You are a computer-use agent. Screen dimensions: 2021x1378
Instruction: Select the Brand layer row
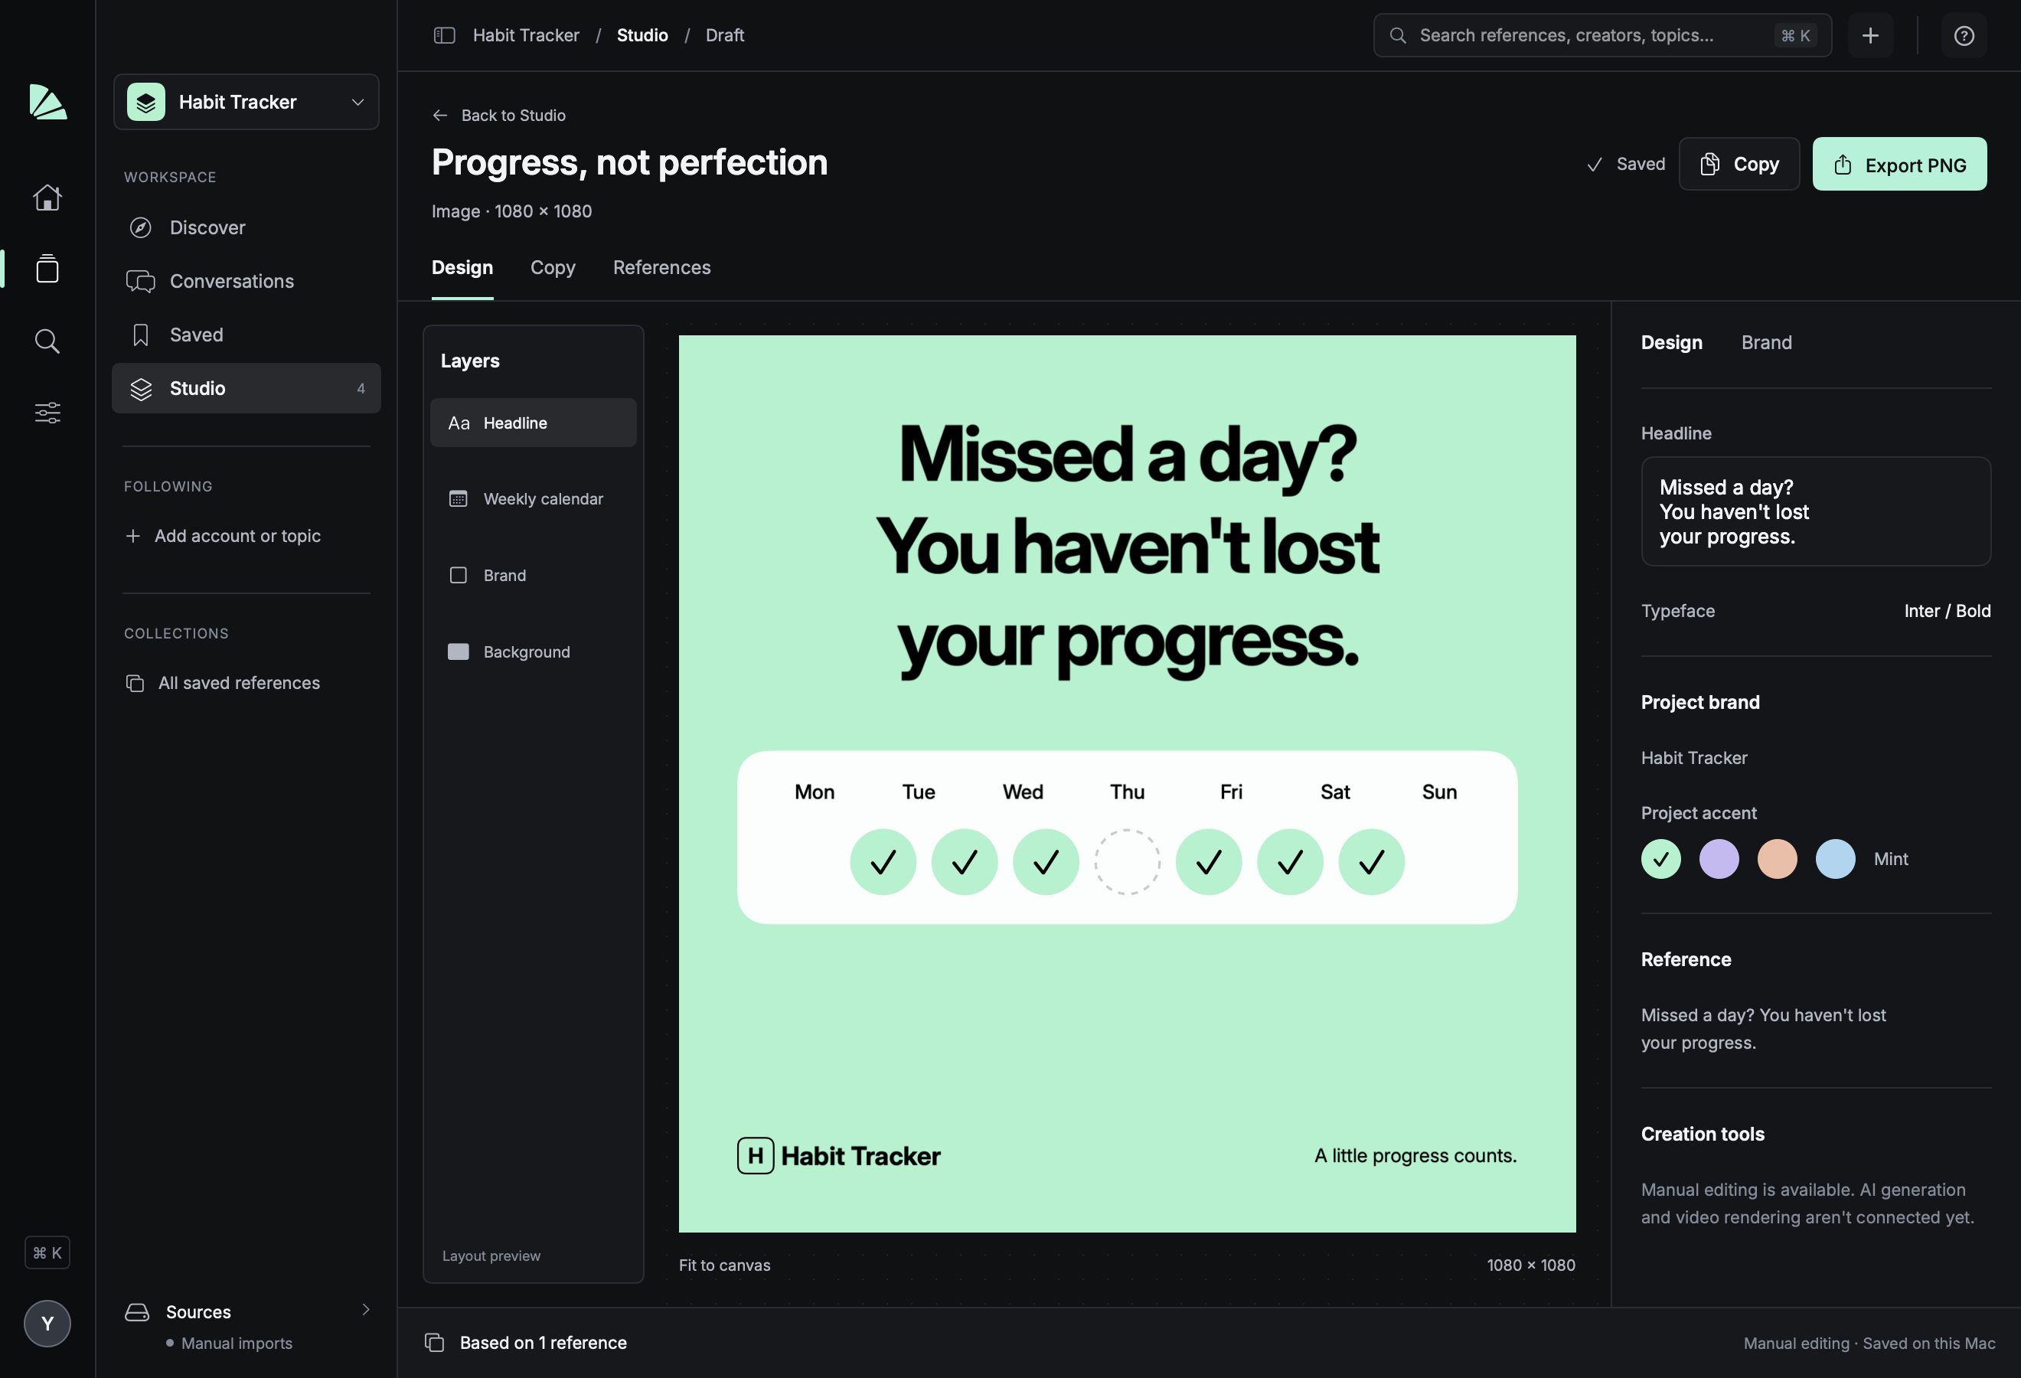pos(533,576)
